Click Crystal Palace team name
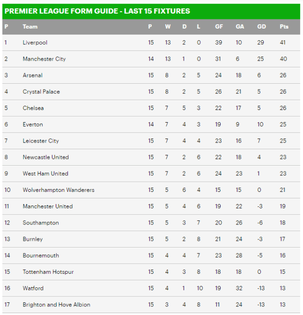The height and width of the screenshot is (315, 303). 41,92
